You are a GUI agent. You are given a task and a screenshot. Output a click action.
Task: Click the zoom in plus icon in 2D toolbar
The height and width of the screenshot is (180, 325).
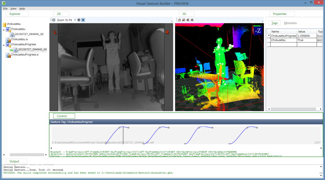[x=79, y=20]
